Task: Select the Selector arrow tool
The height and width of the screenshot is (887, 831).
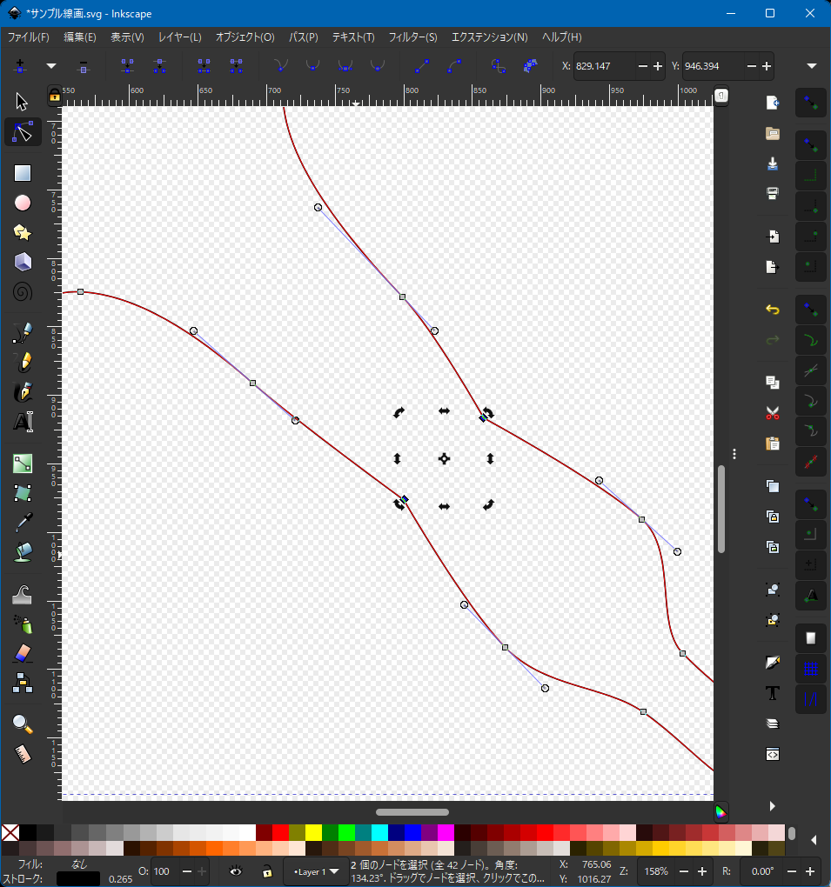Action: pyautogui.click(x=22, y=102)
